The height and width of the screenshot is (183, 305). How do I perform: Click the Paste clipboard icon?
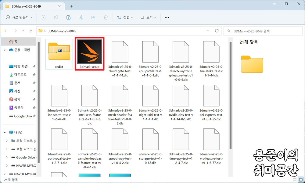pyautogui.click(x=68, y=17)
